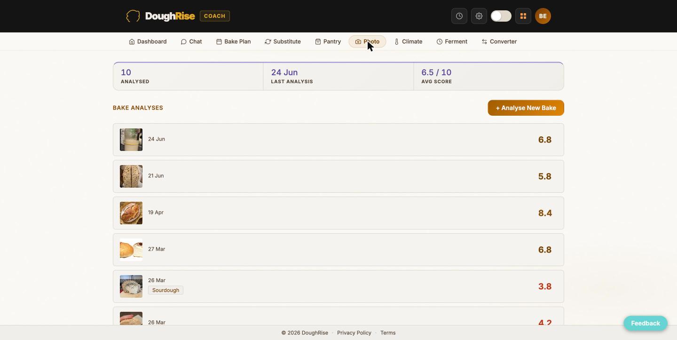Click the BE user avatar
The height and width of the screenshot is (340, 677).
543,16
